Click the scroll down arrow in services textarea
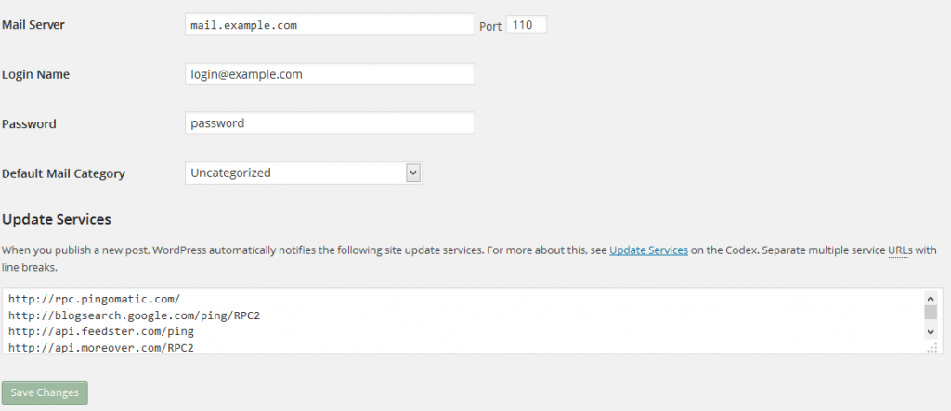951x411 pixels. pyautogui.click(x=931, y=331)
